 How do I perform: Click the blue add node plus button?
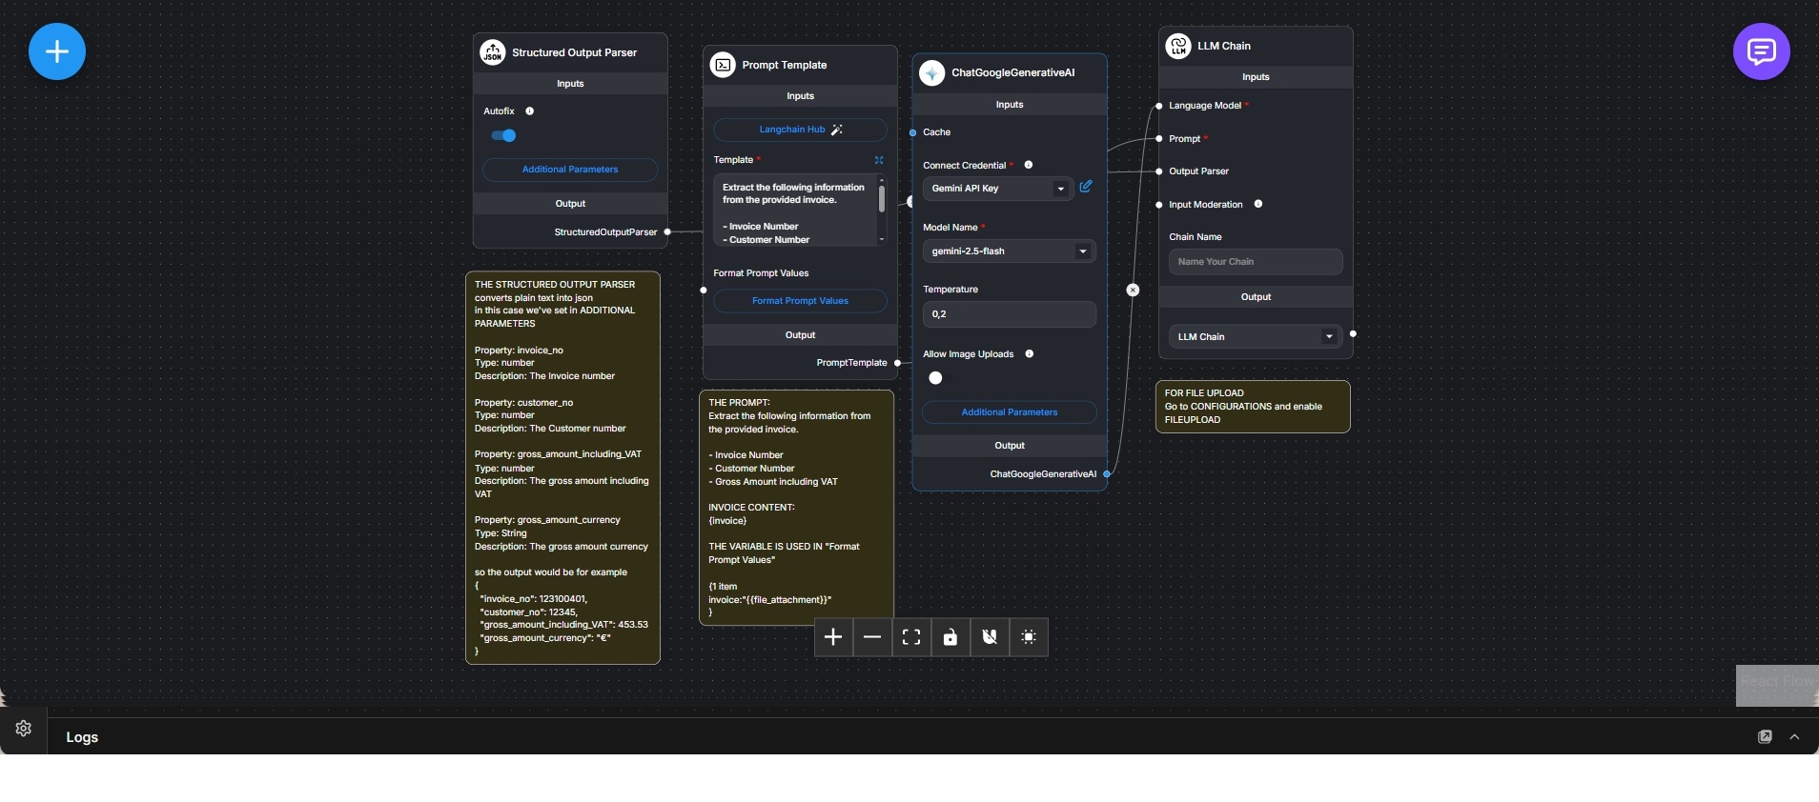click(x=57, y=51)
